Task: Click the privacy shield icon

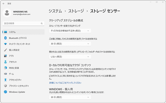Action: [5, 86]
